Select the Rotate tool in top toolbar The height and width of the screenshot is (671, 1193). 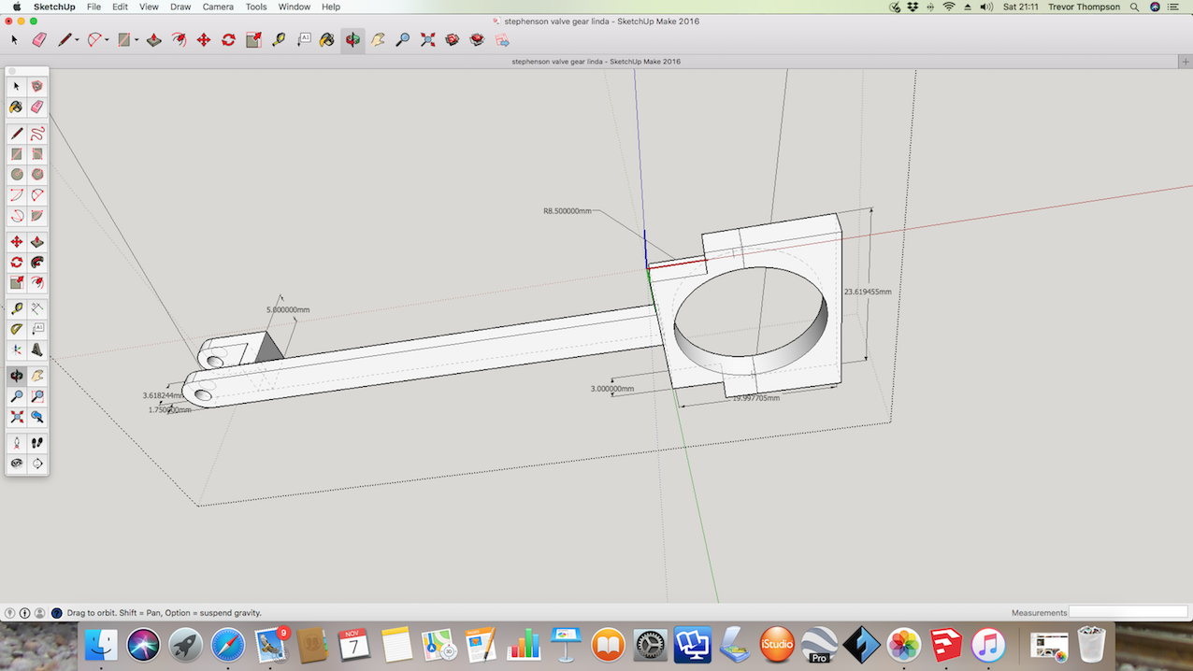228,40
